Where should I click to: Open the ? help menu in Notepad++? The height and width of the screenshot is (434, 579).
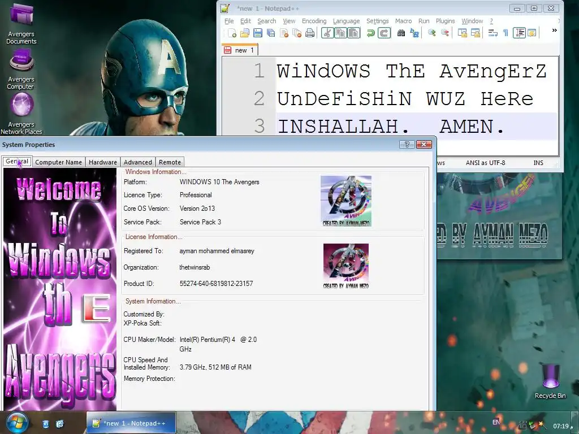491,21
